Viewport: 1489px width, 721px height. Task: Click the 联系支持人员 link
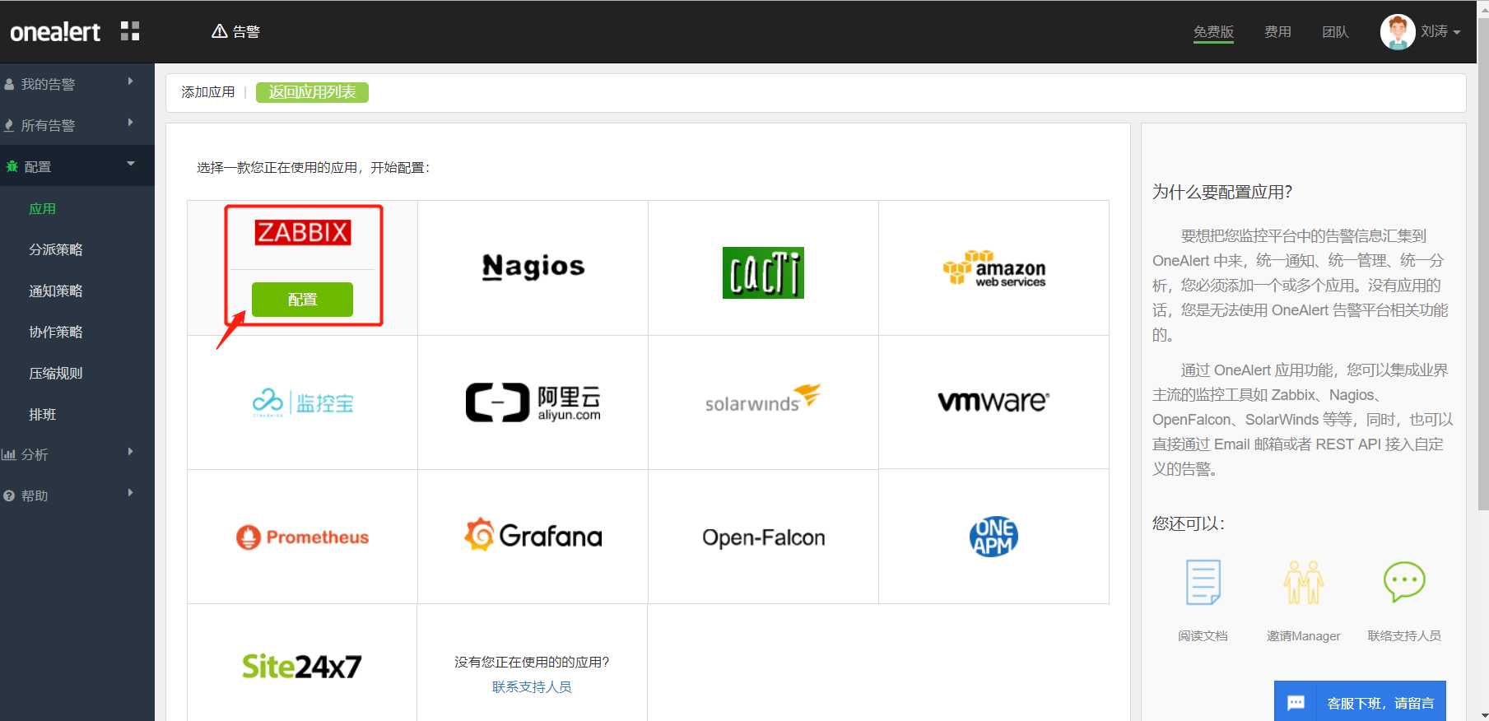(532, 686)
